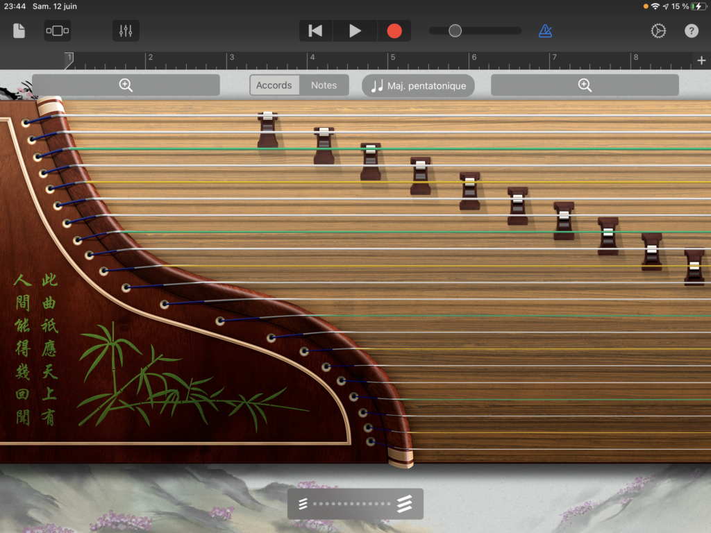711x533 pixels.
Task: Start recording with red Record button
Action: point(394,31)
